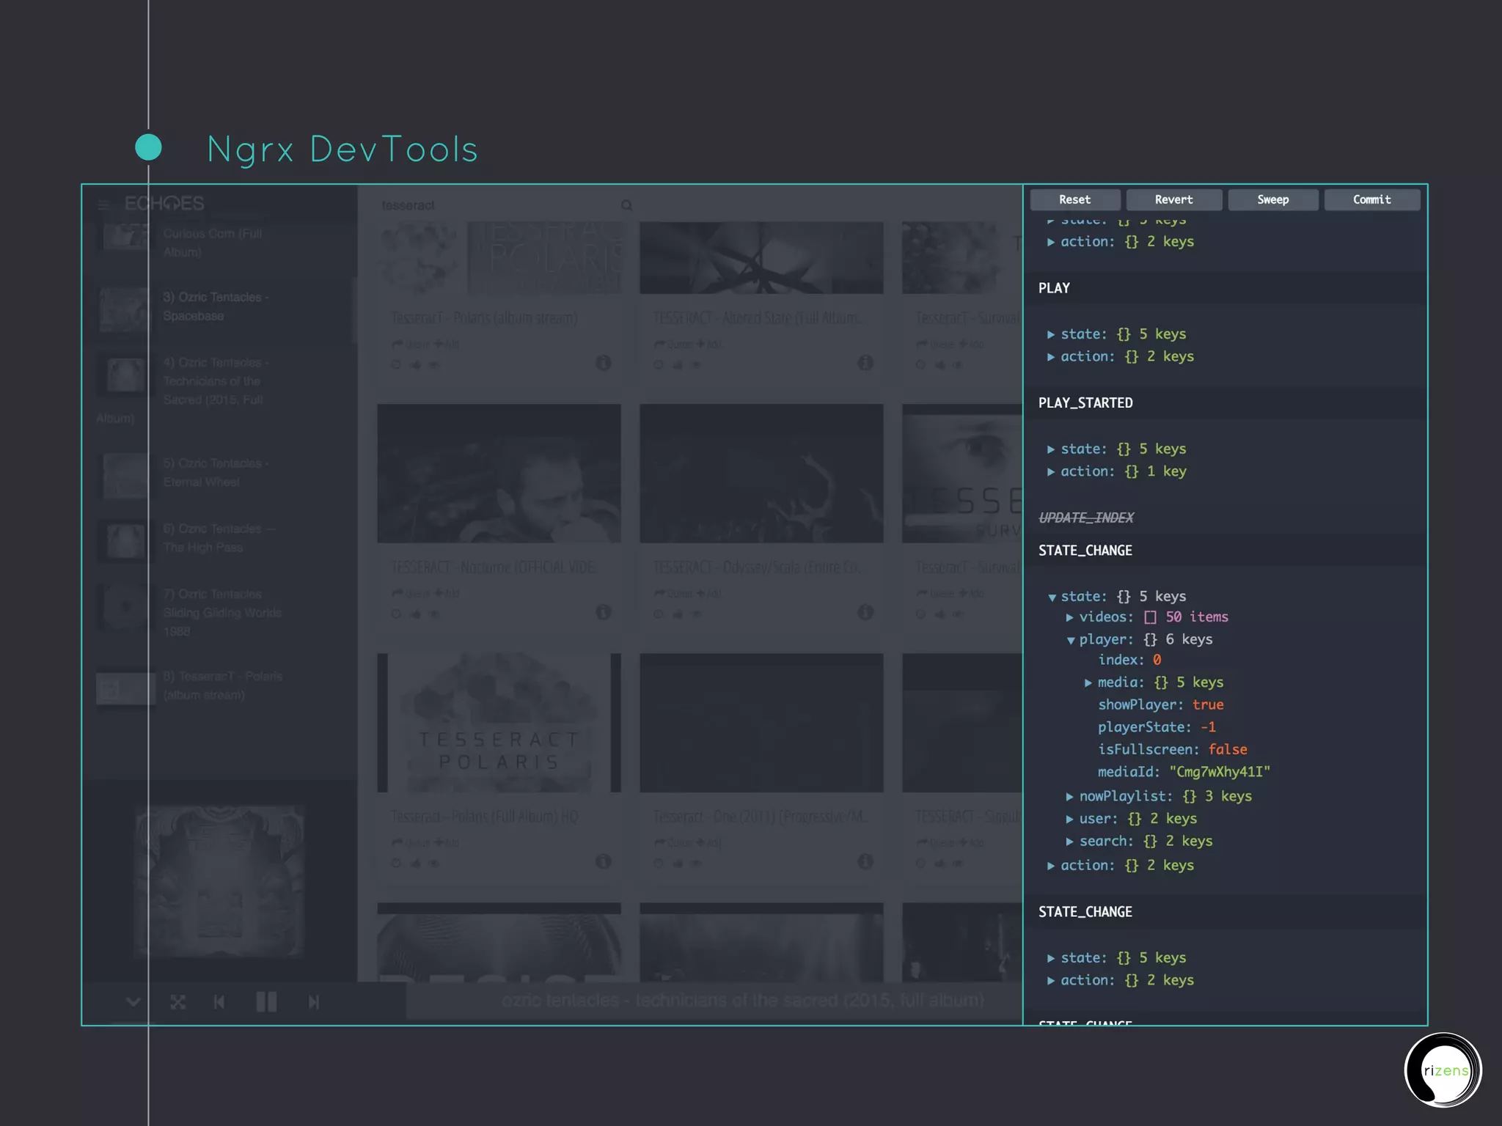Add TESSERACT Odyssey/Scala to a playlist
The image size is (1502, 1126).
tap(709, 593)
